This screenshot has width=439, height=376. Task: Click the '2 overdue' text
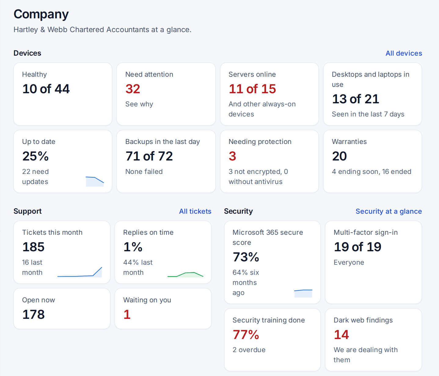pos(249,350)
